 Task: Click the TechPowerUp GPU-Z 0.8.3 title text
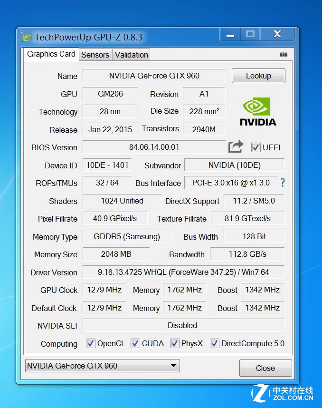click(x=88, y=37)
